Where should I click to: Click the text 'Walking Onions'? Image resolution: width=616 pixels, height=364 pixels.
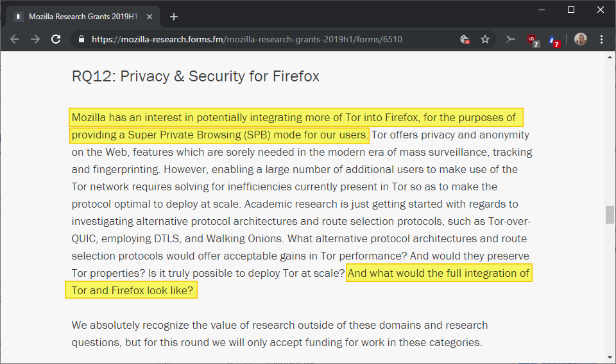coord(244,238)
